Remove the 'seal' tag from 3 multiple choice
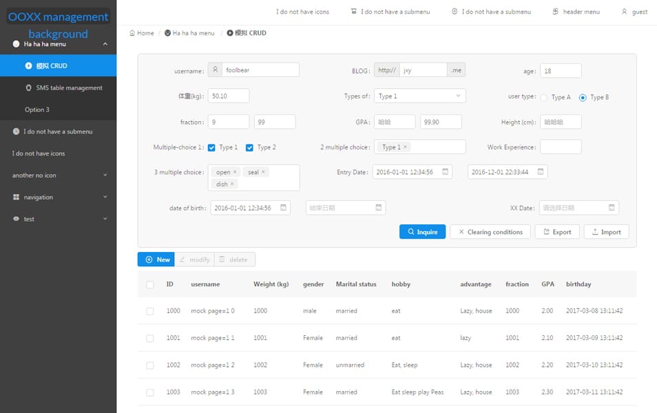This screenshot has width=657, height=413. tap(263, 172)
